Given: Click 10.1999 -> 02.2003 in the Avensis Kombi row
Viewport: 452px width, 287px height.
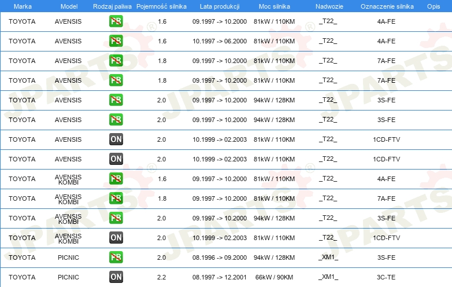Looking at the screenshot, I should 220,238.
